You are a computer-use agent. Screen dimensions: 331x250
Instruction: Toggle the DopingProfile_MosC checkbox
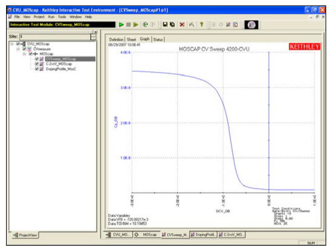(x=37, y=69)
